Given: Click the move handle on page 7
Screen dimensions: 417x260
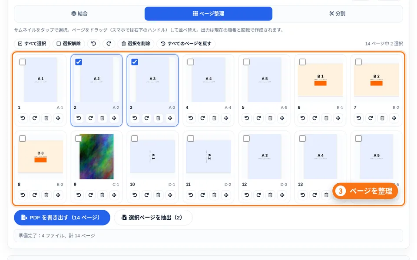Looking at the screenshot, I should tap(394, 118).
